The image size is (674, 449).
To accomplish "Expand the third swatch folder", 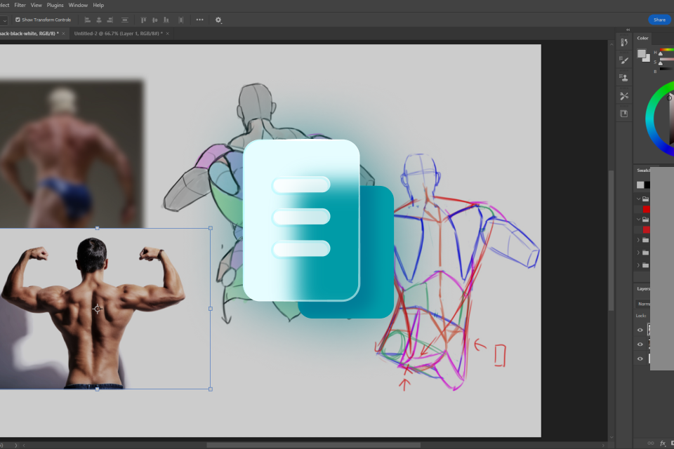I will (638, 240).
